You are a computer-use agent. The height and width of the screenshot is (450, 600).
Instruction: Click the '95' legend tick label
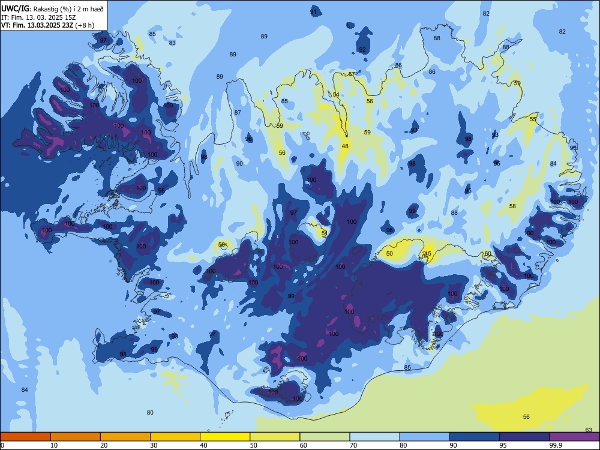click(503, 445)
